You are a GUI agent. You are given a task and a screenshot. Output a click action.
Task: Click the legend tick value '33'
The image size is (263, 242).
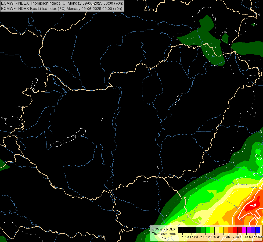click(224, 237)
